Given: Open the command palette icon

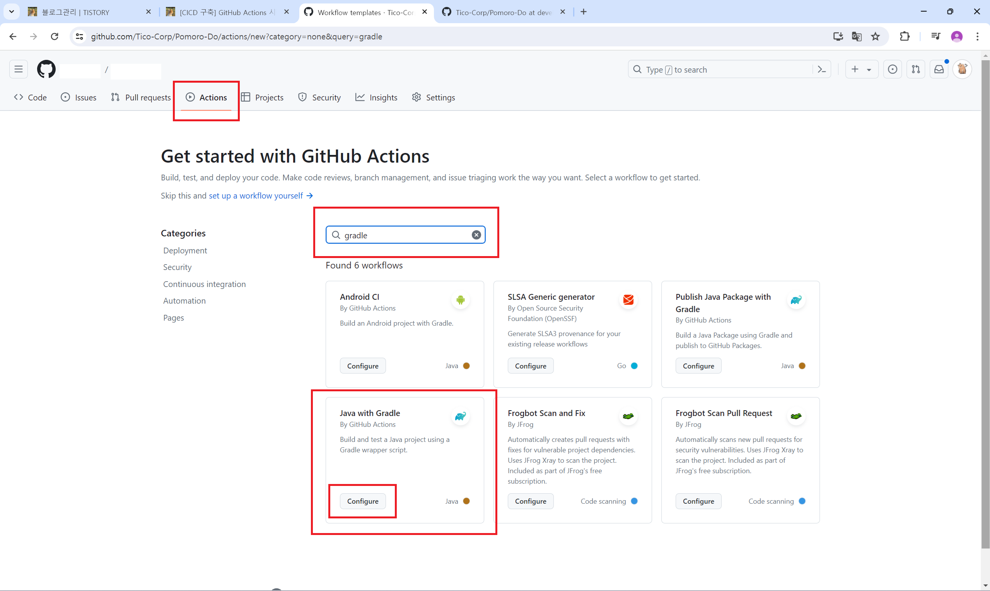Looking at the screenshot, I should 822,70.
